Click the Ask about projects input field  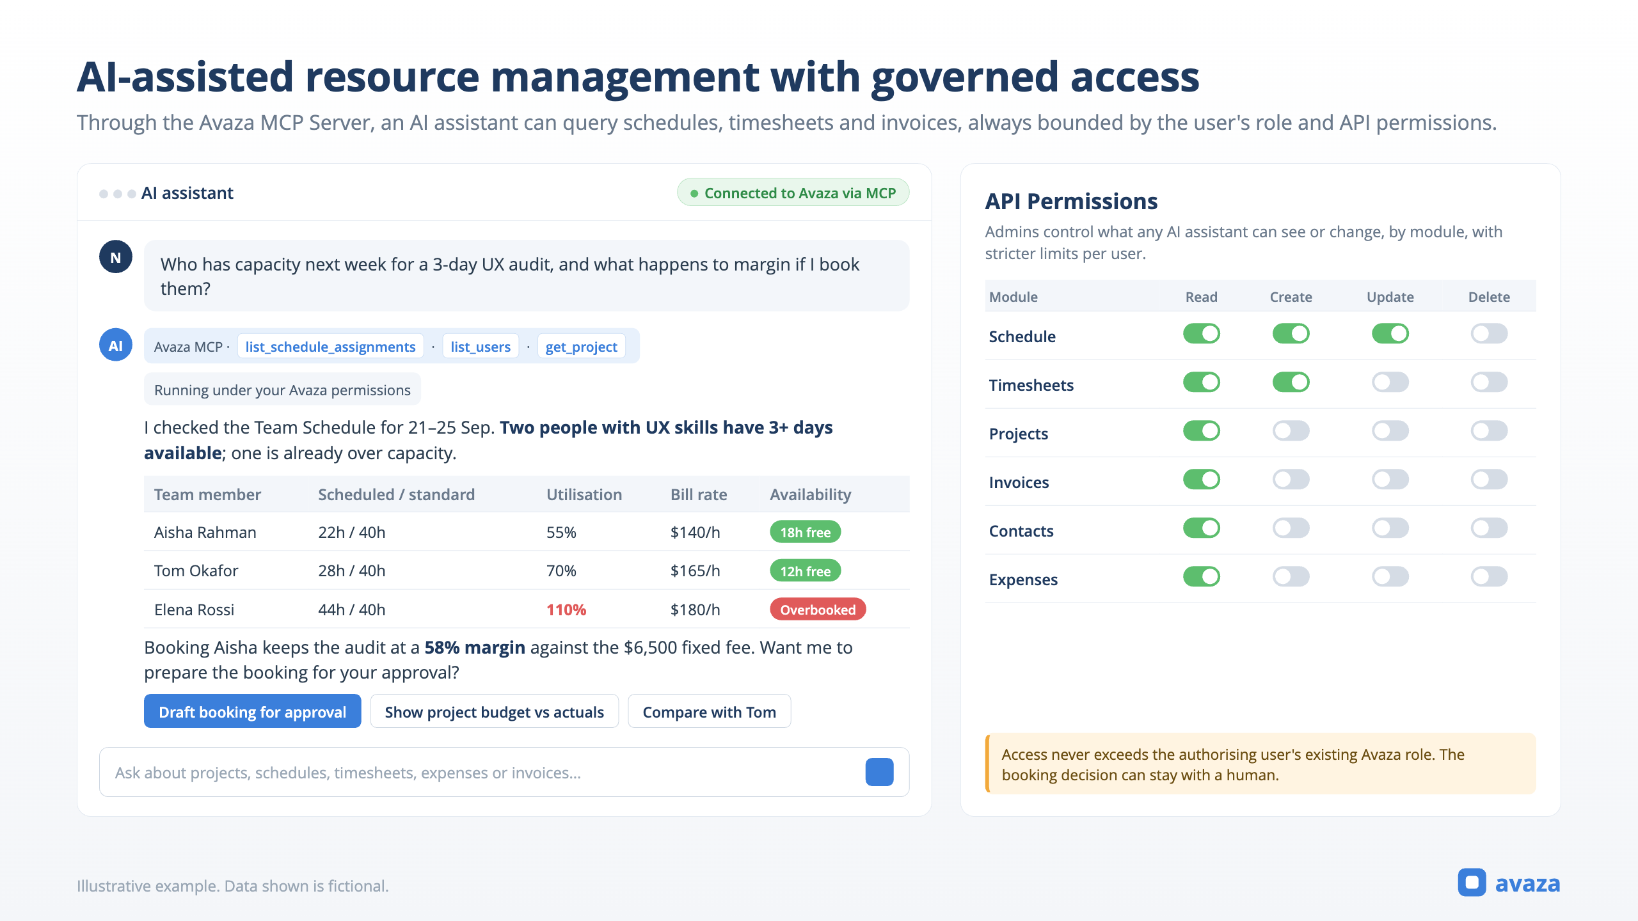pyautogui.click(x=504, y=773)
